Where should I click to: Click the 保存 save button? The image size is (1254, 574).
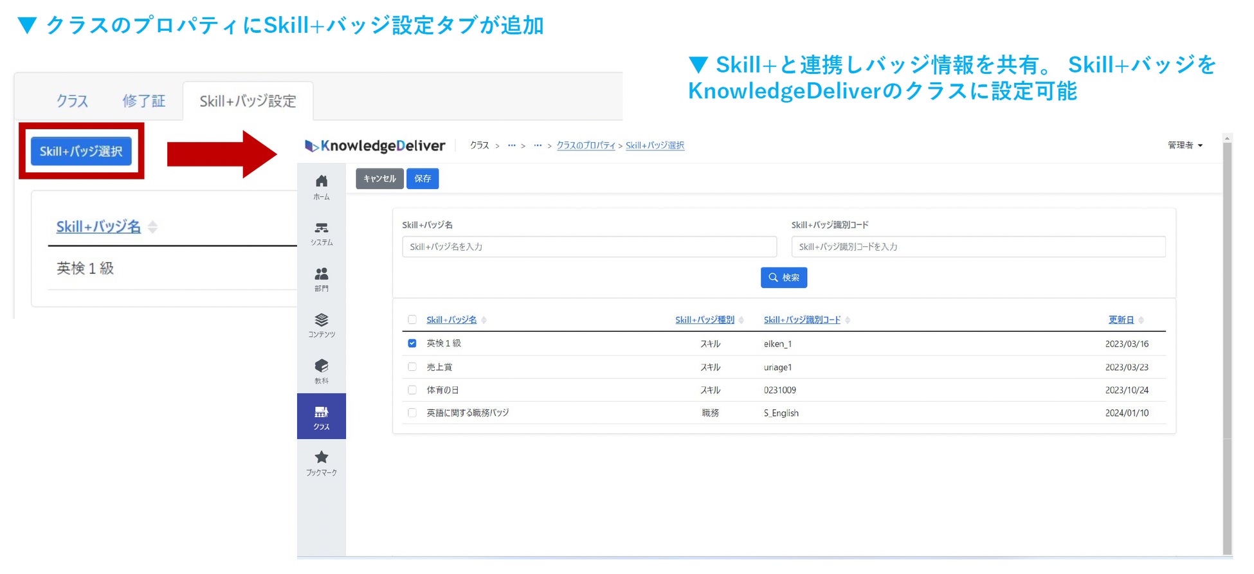point(423,179)
